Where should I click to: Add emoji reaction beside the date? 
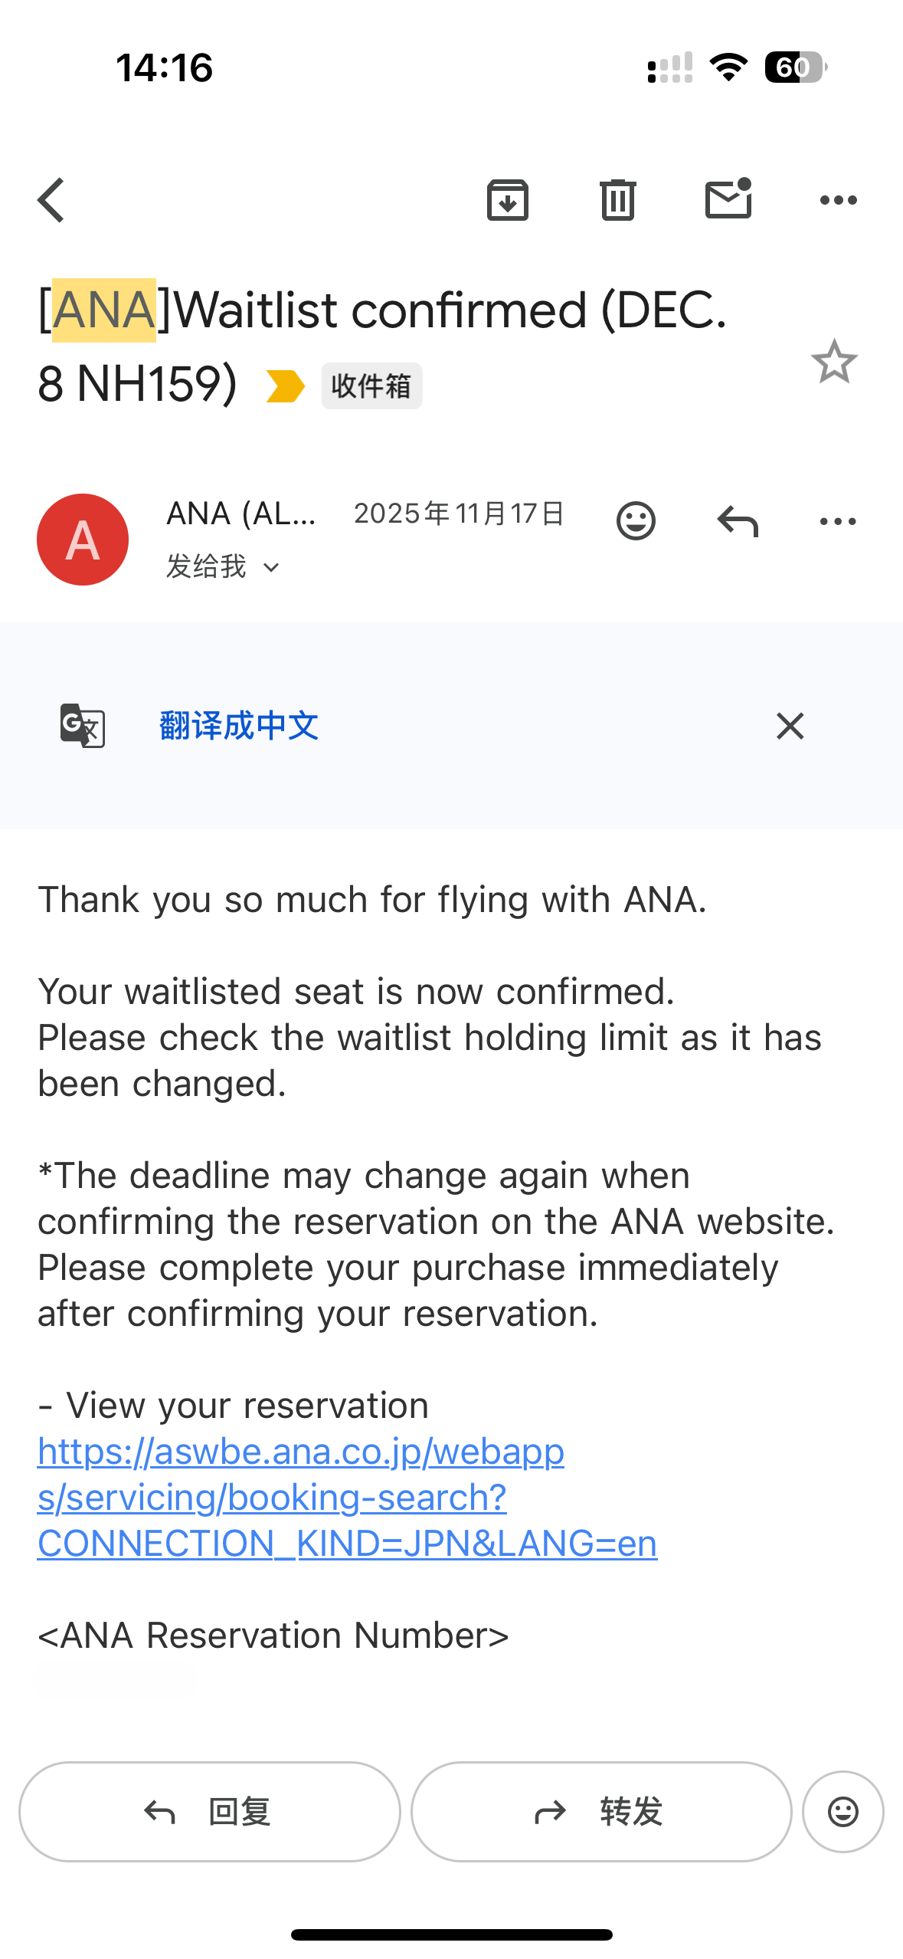tap(636, 521)
